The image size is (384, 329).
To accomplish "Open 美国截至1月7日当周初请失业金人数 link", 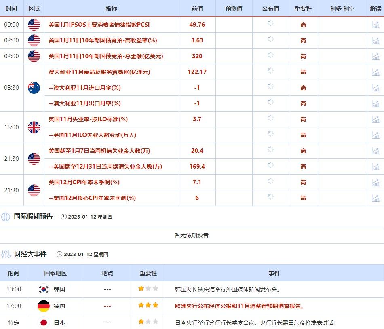I will [99, 151].
